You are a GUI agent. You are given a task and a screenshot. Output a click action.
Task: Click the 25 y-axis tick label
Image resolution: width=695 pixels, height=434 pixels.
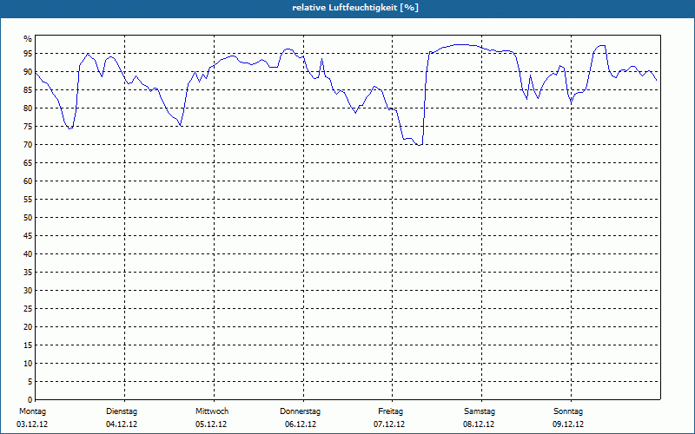coord(28,309)
